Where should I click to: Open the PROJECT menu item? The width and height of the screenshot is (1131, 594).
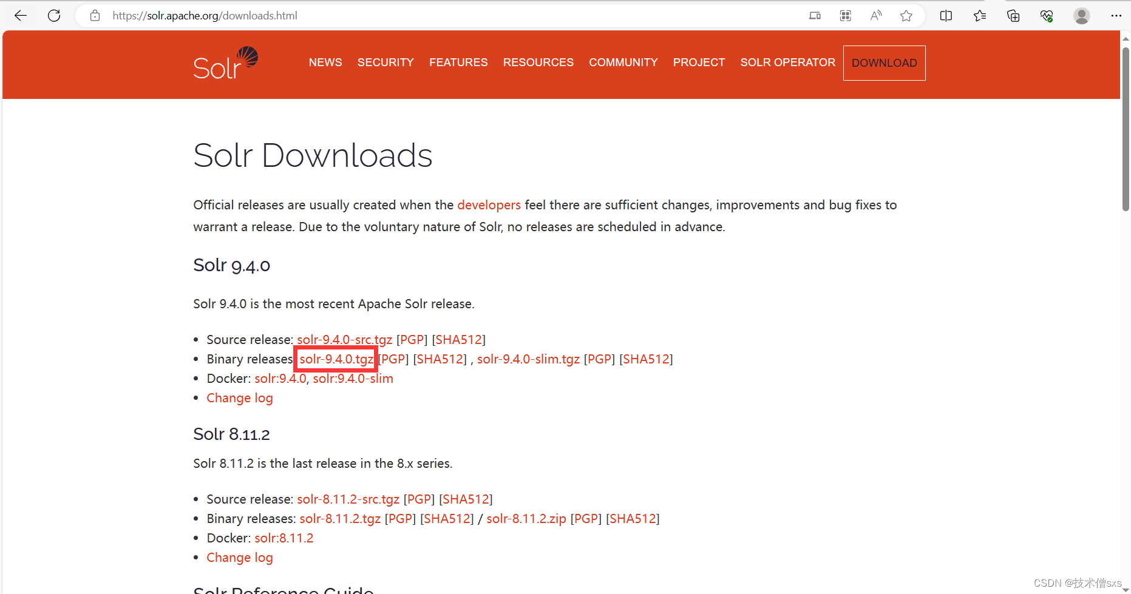click(x=699, y=62)
